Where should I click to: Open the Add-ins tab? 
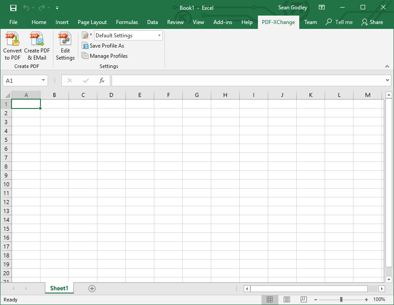(223, 22)
